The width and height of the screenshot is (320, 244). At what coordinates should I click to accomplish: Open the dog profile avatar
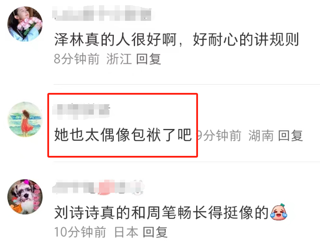pos(25,197)
